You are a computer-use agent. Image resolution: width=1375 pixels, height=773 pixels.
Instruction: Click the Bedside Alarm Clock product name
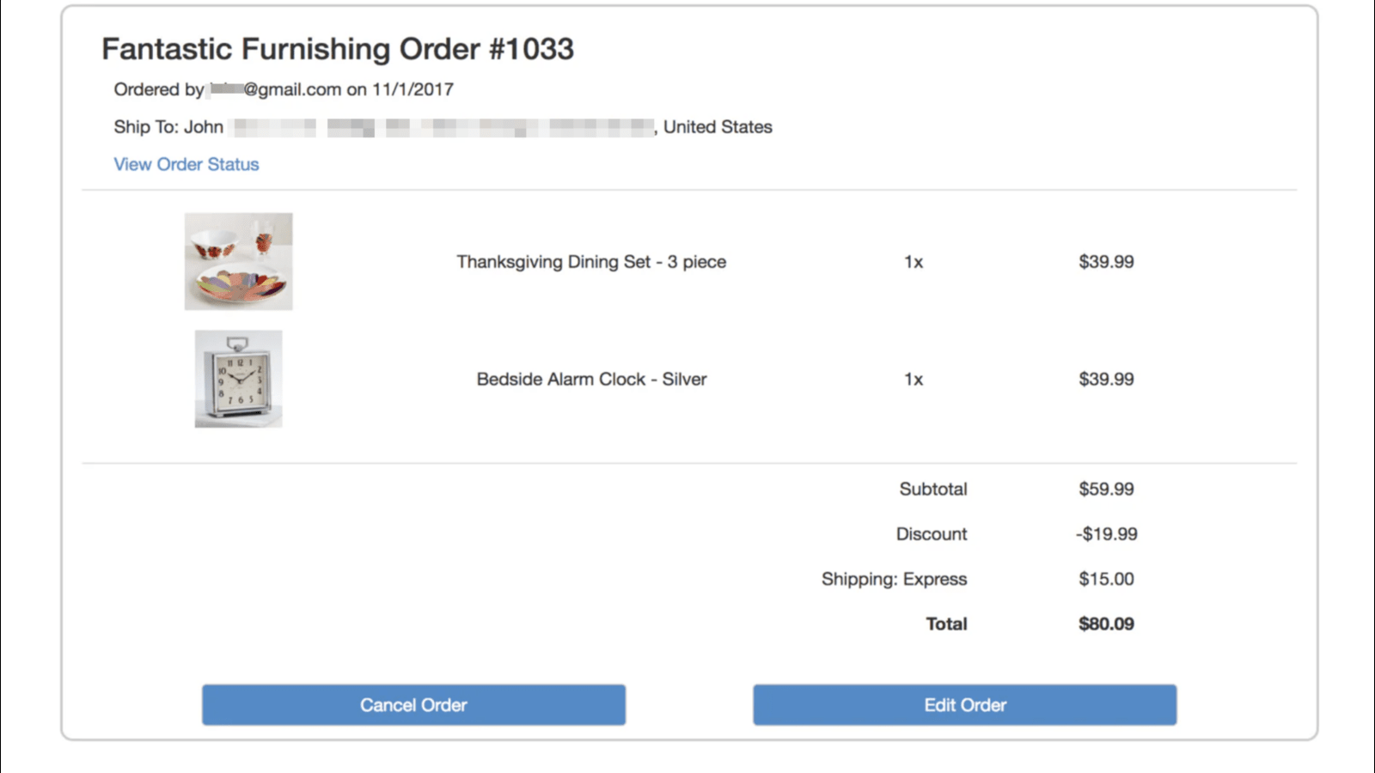point(591,379)
